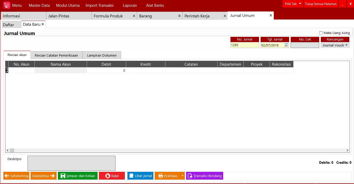Click Tutup Semua Halaman button
Viewport: 354px width, 184px height.
tap(321, 4)
